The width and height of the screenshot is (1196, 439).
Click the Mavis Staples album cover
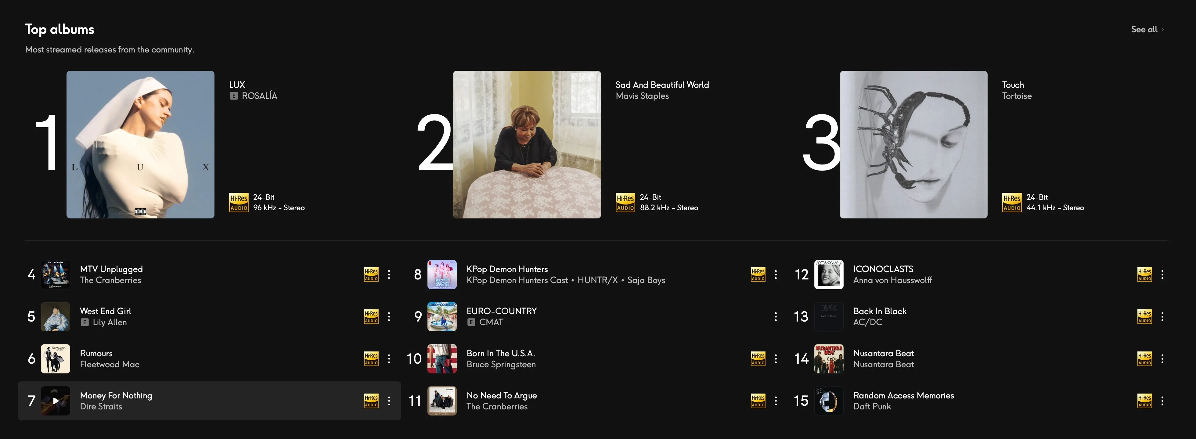[527, 144]
